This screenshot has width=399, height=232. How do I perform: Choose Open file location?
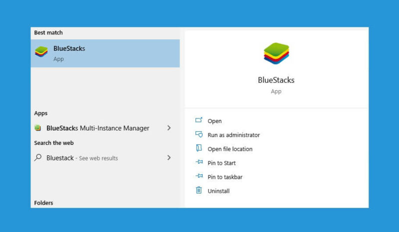[230, 149]
